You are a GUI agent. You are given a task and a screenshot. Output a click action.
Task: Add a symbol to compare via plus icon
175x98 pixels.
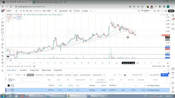[x=16, y=11]
